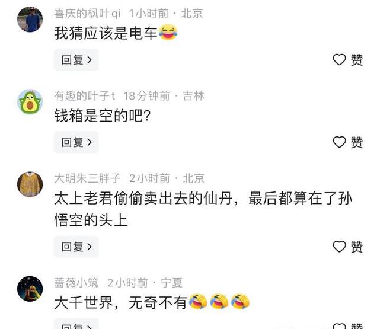
Task: Reply to 大千世界 comment at bottom
Action: [76, 324]
